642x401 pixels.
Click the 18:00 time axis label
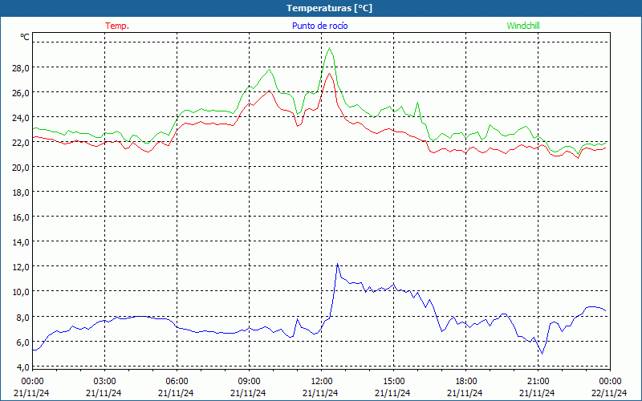pyautogui.click(x=466, y=382)
